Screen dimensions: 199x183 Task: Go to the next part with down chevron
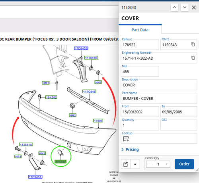185,8
